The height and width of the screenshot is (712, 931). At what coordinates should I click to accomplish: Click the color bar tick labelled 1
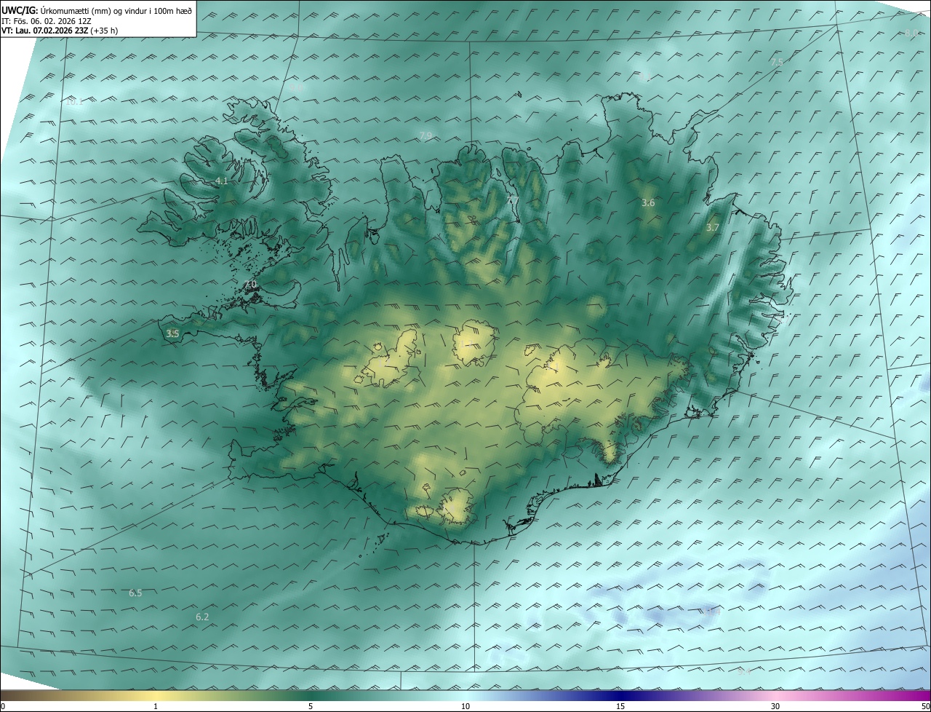156,706
